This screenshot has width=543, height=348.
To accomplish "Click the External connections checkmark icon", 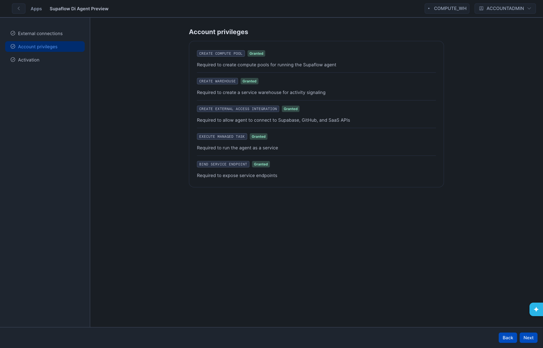I will [x=13, y=33].
